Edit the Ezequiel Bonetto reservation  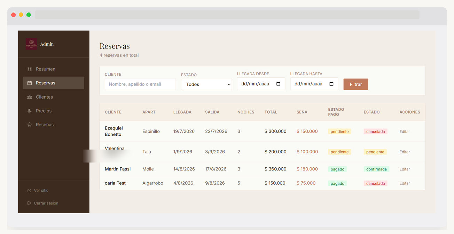point(405,132)
